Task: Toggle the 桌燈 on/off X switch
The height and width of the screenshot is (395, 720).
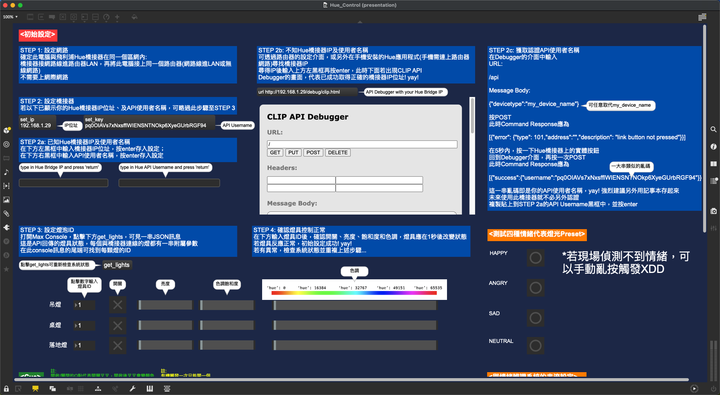Action: click(118, 325)
